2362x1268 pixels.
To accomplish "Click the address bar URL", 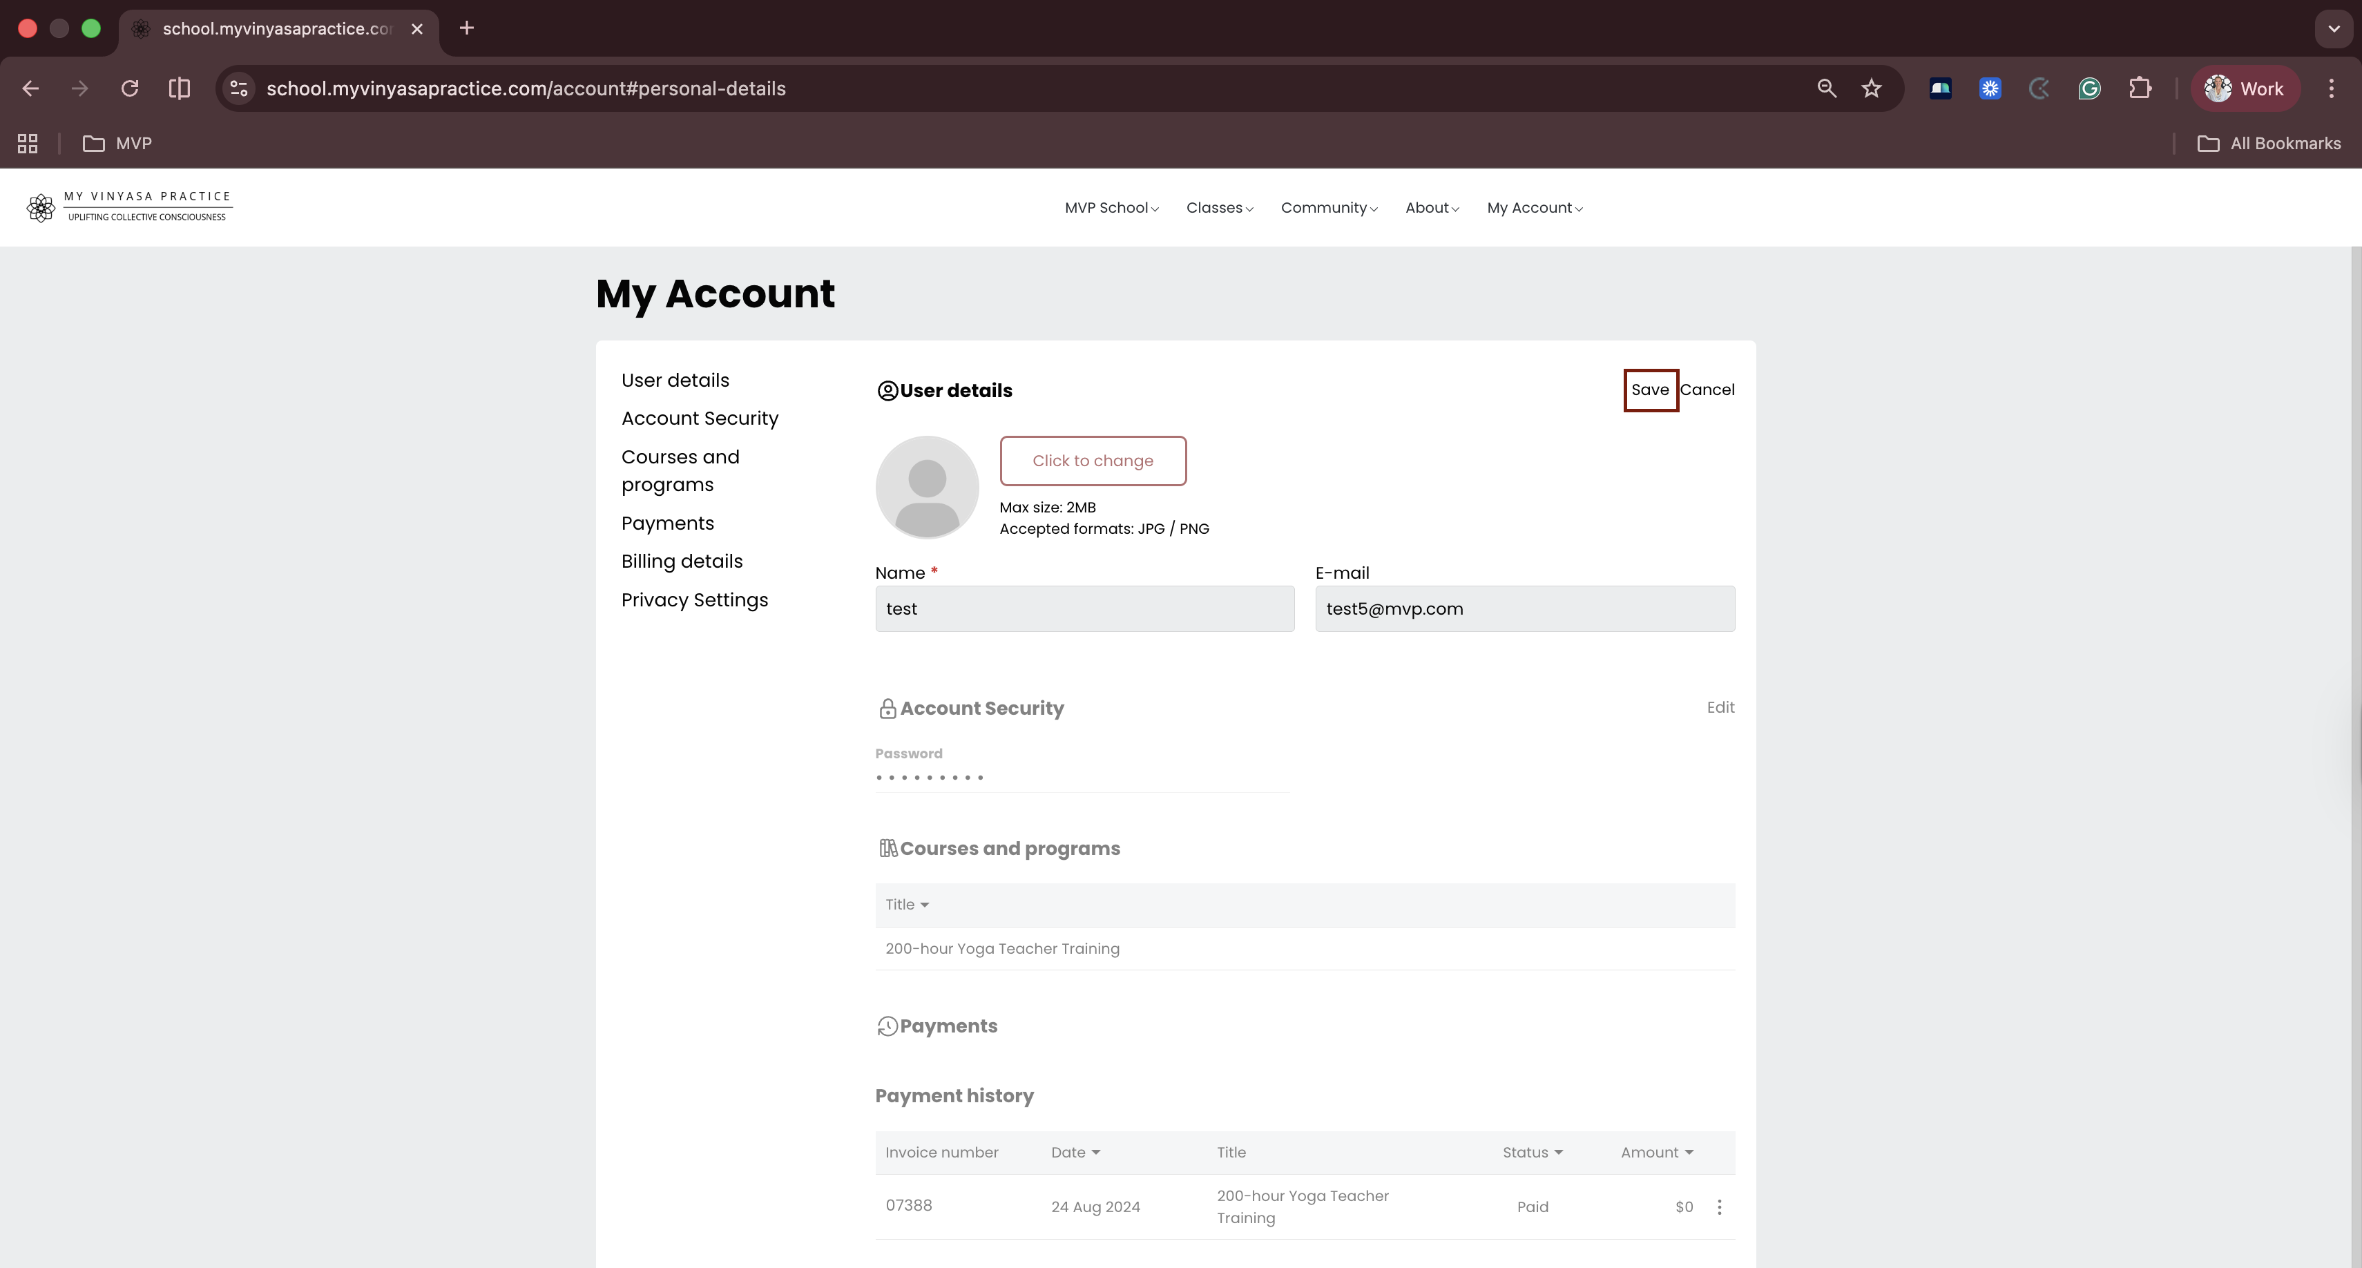I will coord(526,89).
